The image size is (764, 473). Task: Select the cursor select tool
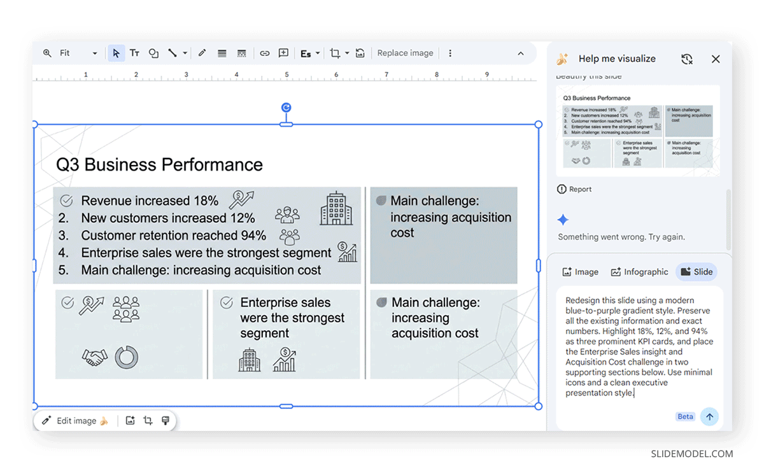click(x=116, y=53)
